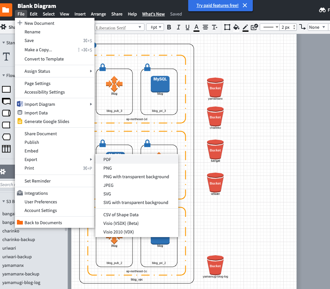Choose Print from the File menu
Viewport: 330px width, 289px height.
tap(55, 168)
